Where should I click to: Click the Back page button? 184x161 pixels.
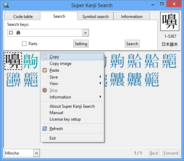(154, 153)
